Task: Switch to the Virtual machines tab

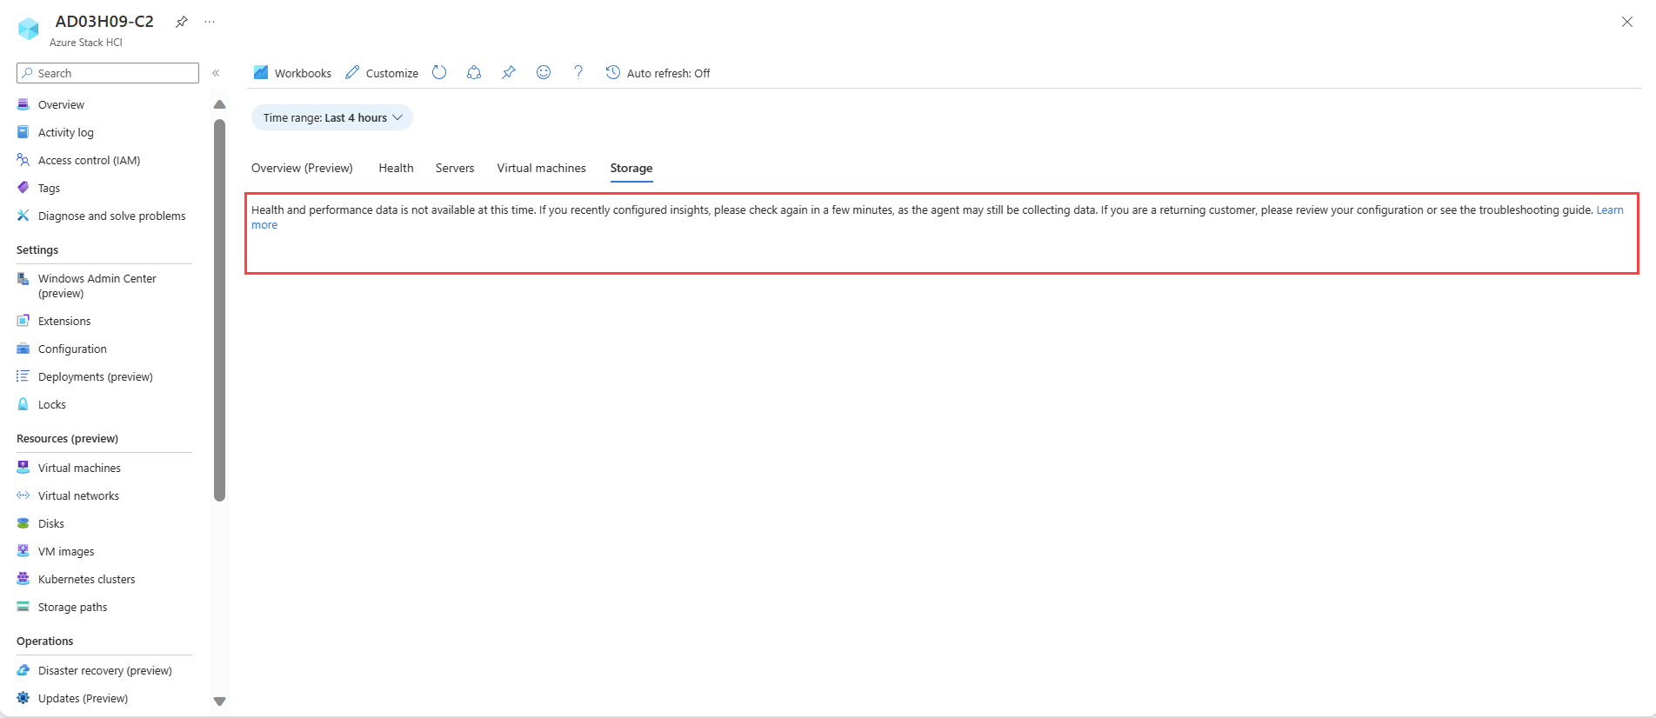Action: pyautogui.click(x=541, y=168)
